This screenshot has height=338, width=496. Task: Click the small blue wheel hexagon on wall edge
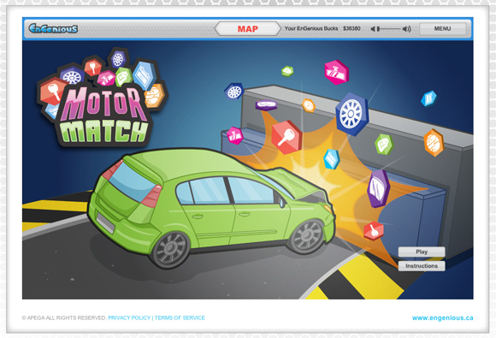[x=234, y=92]
